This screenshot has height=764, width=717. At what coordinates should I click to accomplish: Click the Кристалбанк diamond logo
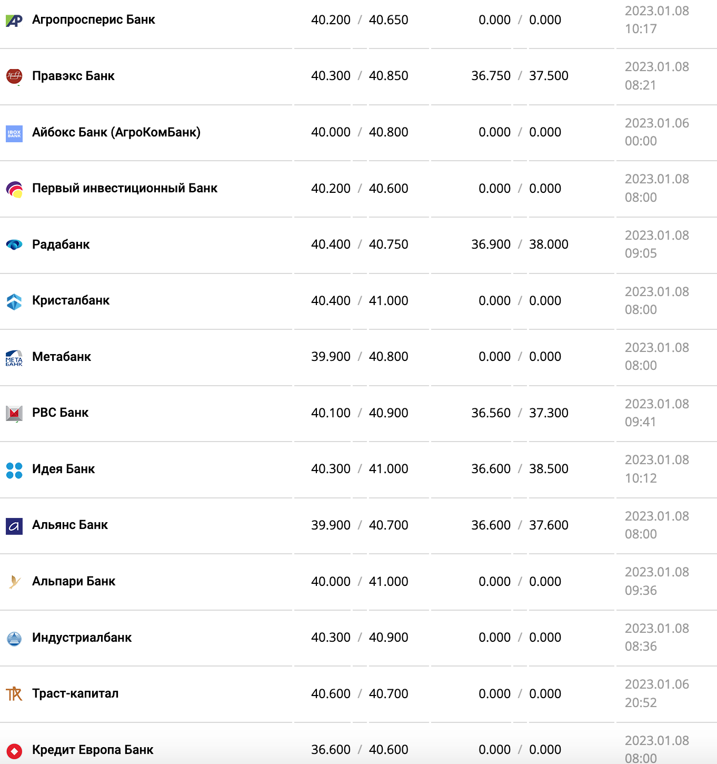pyautogui.click(x=14, y=301)
